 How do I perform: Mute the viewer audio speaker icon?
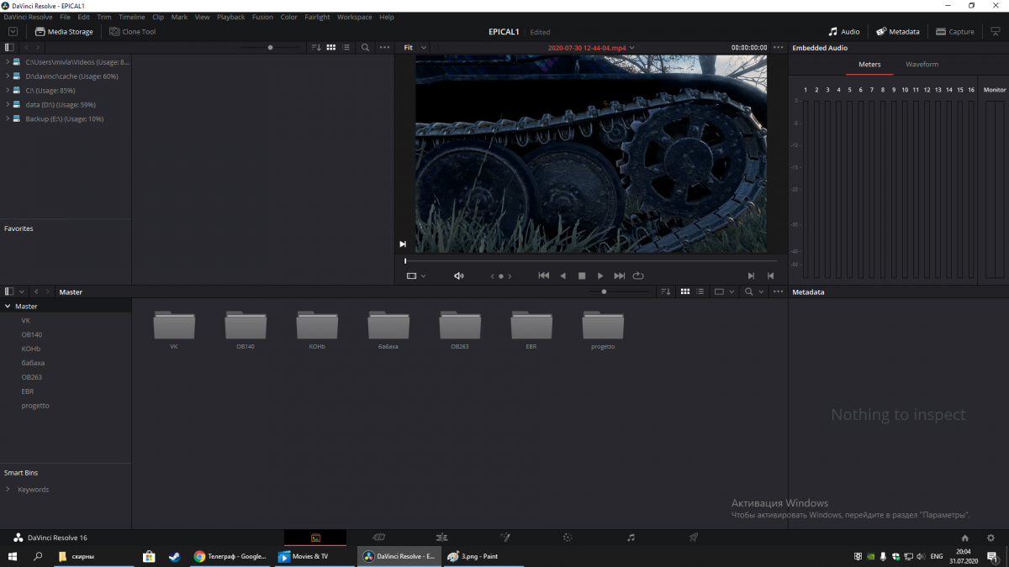(x=458, y=276)
